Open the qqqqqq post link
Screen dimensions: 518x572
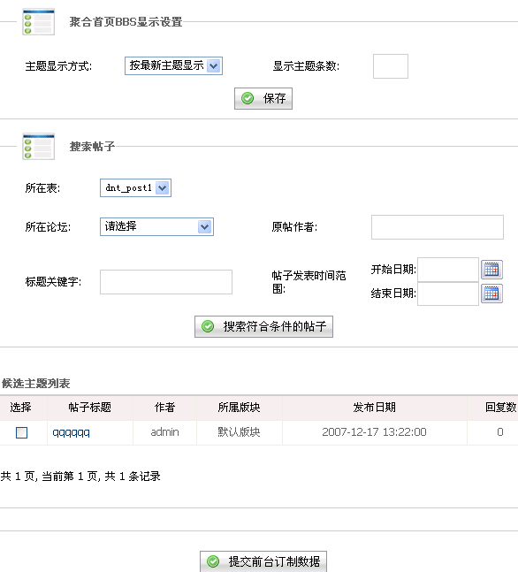pyautogui.click(x=71, y=432)
